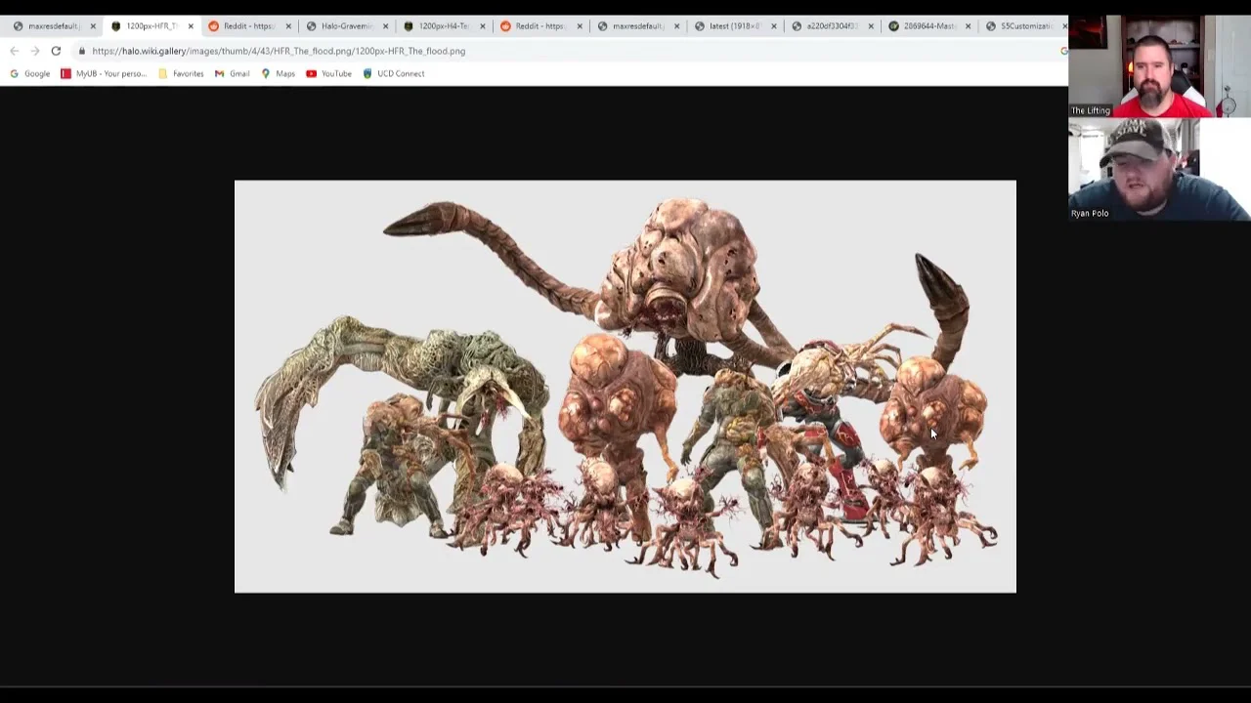
Task: Select Ryan Polo's webcam video tile
Action: 1159,169
